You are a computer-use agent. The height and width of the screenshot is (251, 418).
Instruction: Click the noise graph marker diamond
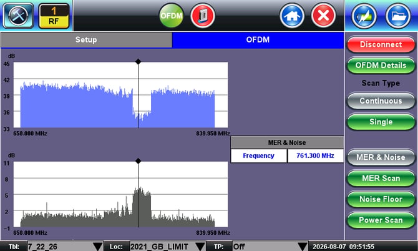tap(138, 161)
